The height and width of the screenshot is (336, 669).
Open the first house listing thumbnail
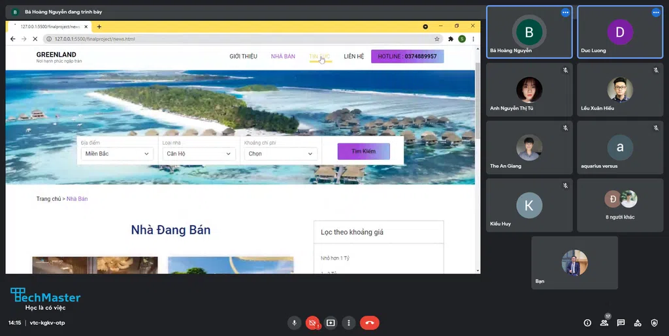pyautogui.click(x=95, y=266)
